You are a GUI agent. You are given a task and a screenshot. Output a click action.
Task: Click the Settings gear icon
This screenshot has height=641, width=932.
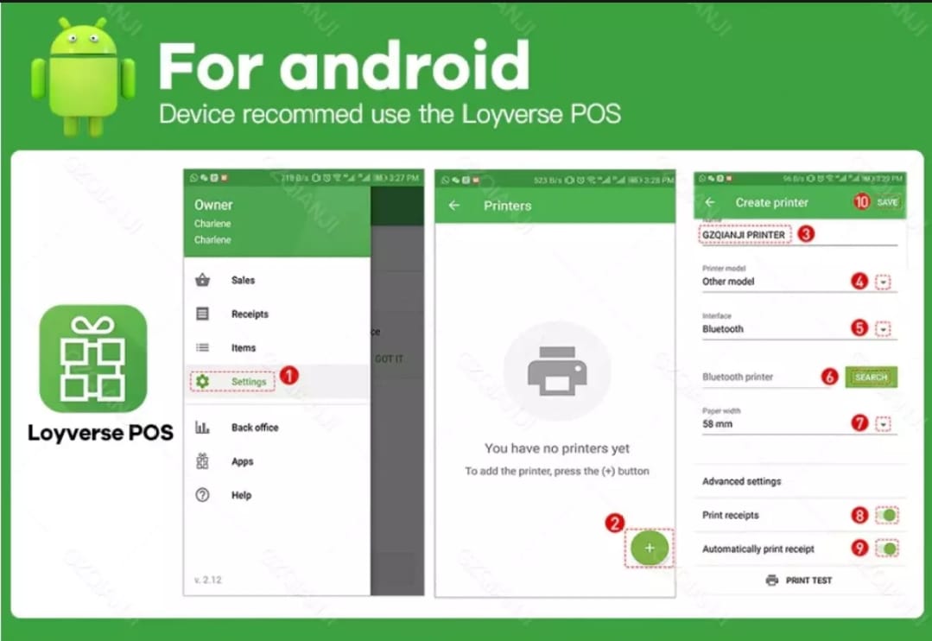(x=203, y=381)
